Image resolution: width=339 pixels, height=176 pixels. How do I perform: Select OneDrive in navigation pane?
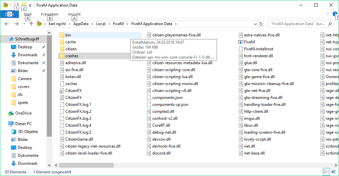(23, 113)
